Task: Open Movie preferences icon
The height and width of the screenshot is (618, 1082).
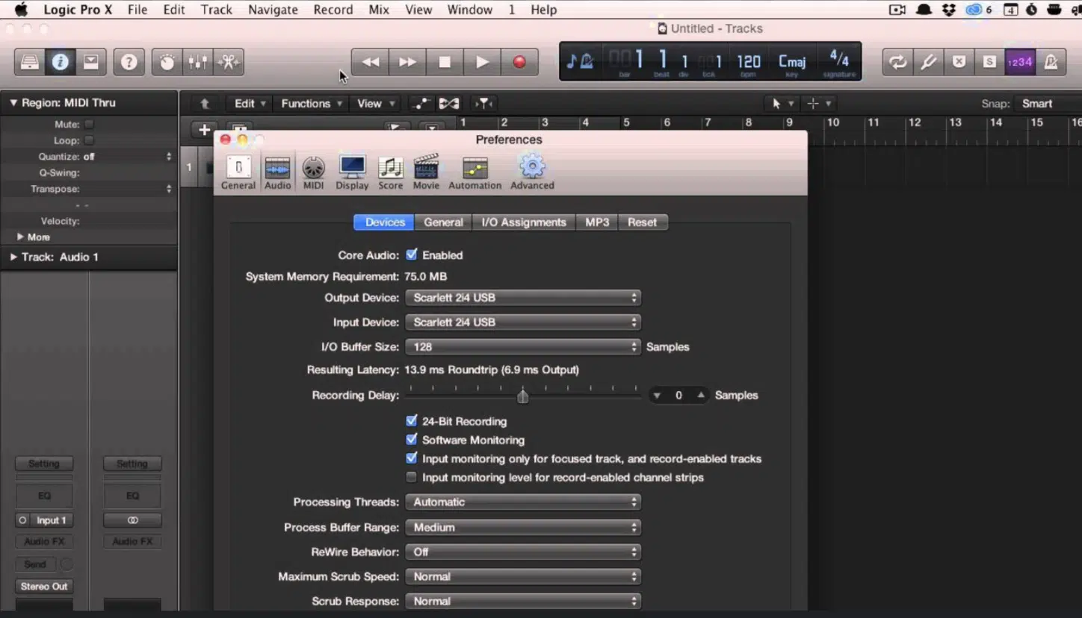Action: pyautogui.click(x=426, y=172)
